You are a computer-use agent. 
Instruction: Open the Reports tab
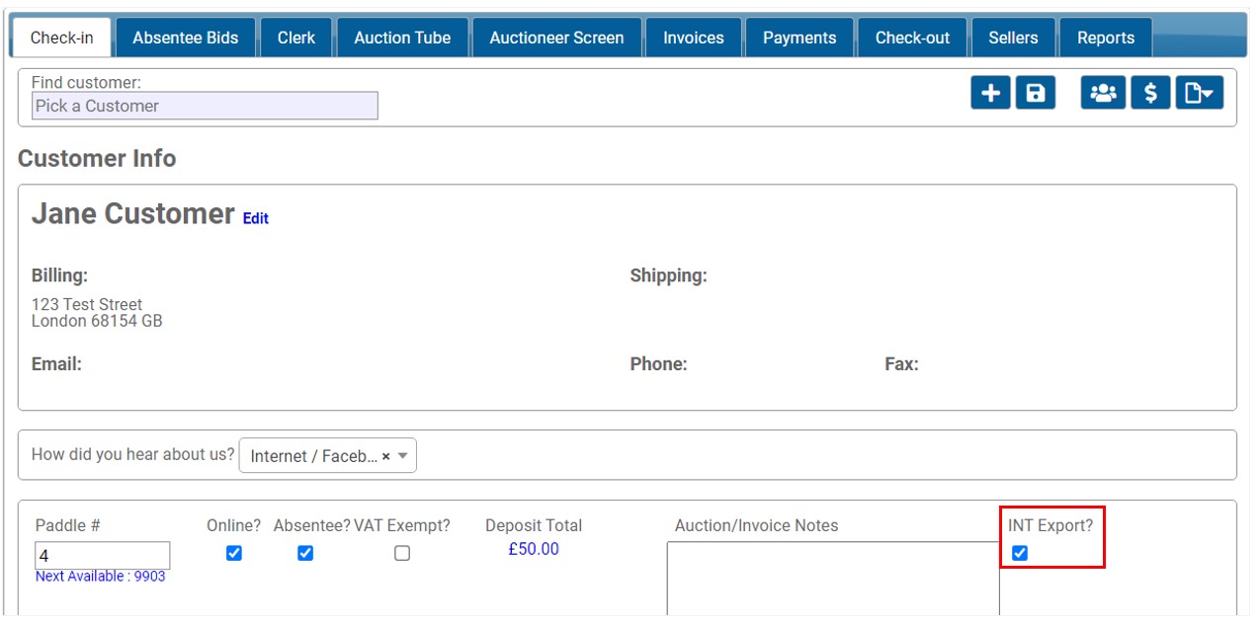pyautogui.click(x=1106, y=38)
